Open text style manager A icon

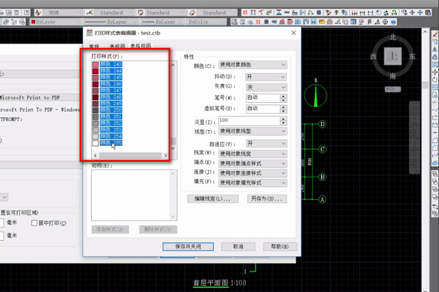39,13
